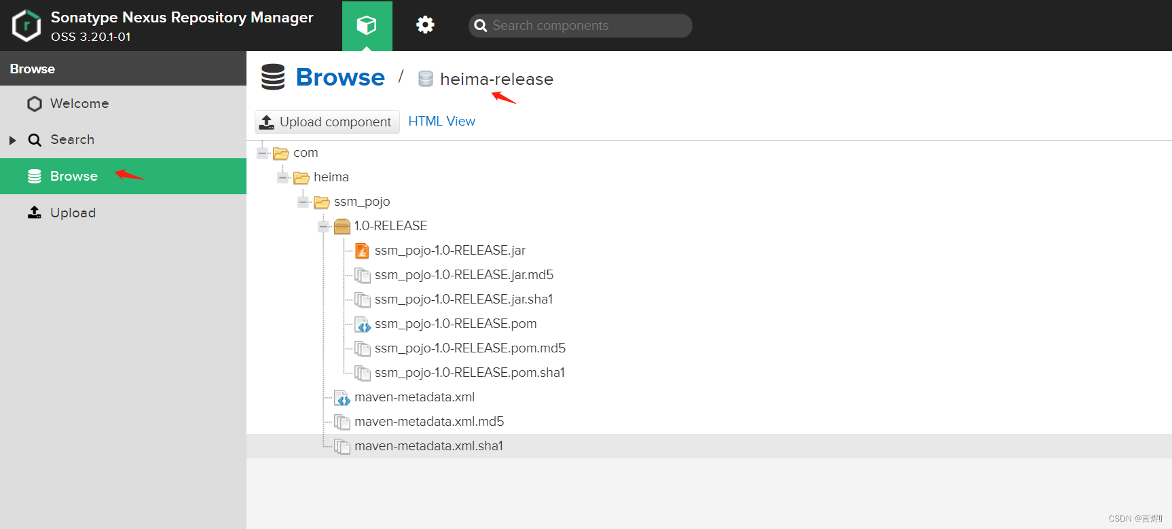1172x529 pixels.
Task: Click the heima-release repository icon
Action: tap(426, 79)
